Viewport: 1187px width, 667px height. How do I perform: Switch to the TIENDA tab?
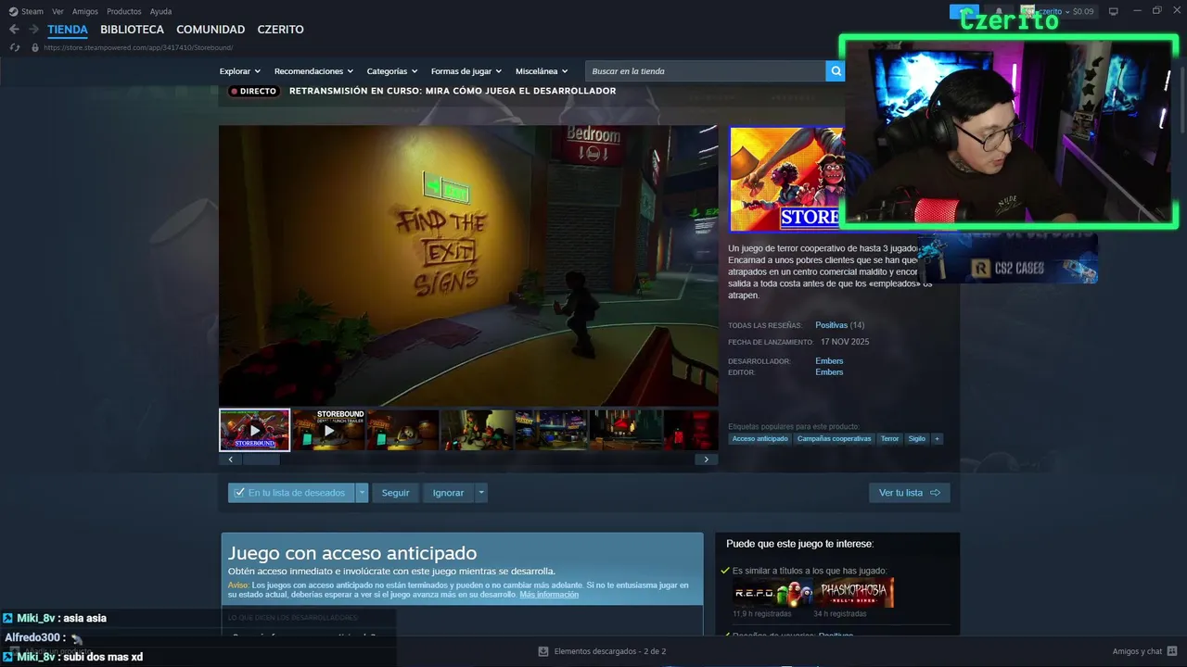(68, 30)
